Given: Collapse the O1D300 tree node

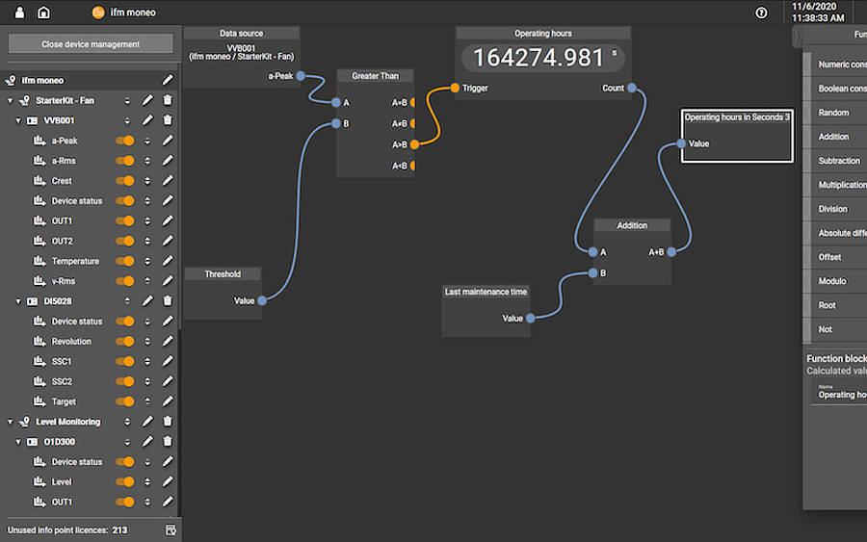Looking at the screenshot, I should click(x=18, y=442).
